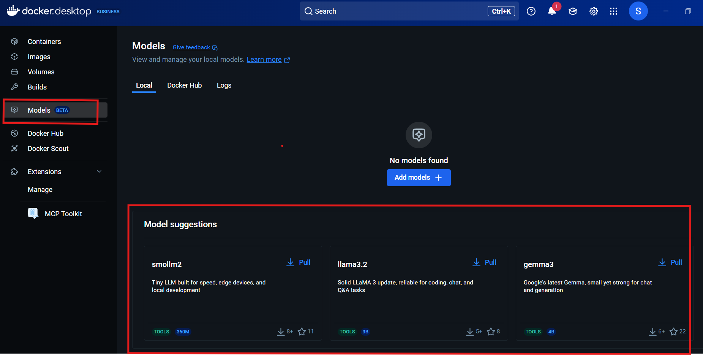Click the 360M size tag on smollm2
The height and width of the screenshot is (355, 703).
click(183, 332)
